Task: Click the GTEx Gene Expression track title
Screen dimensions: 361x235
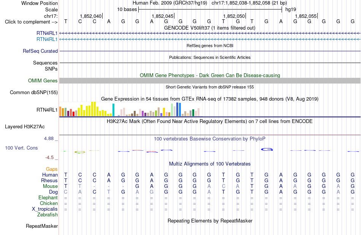Action: coord(210,99)
